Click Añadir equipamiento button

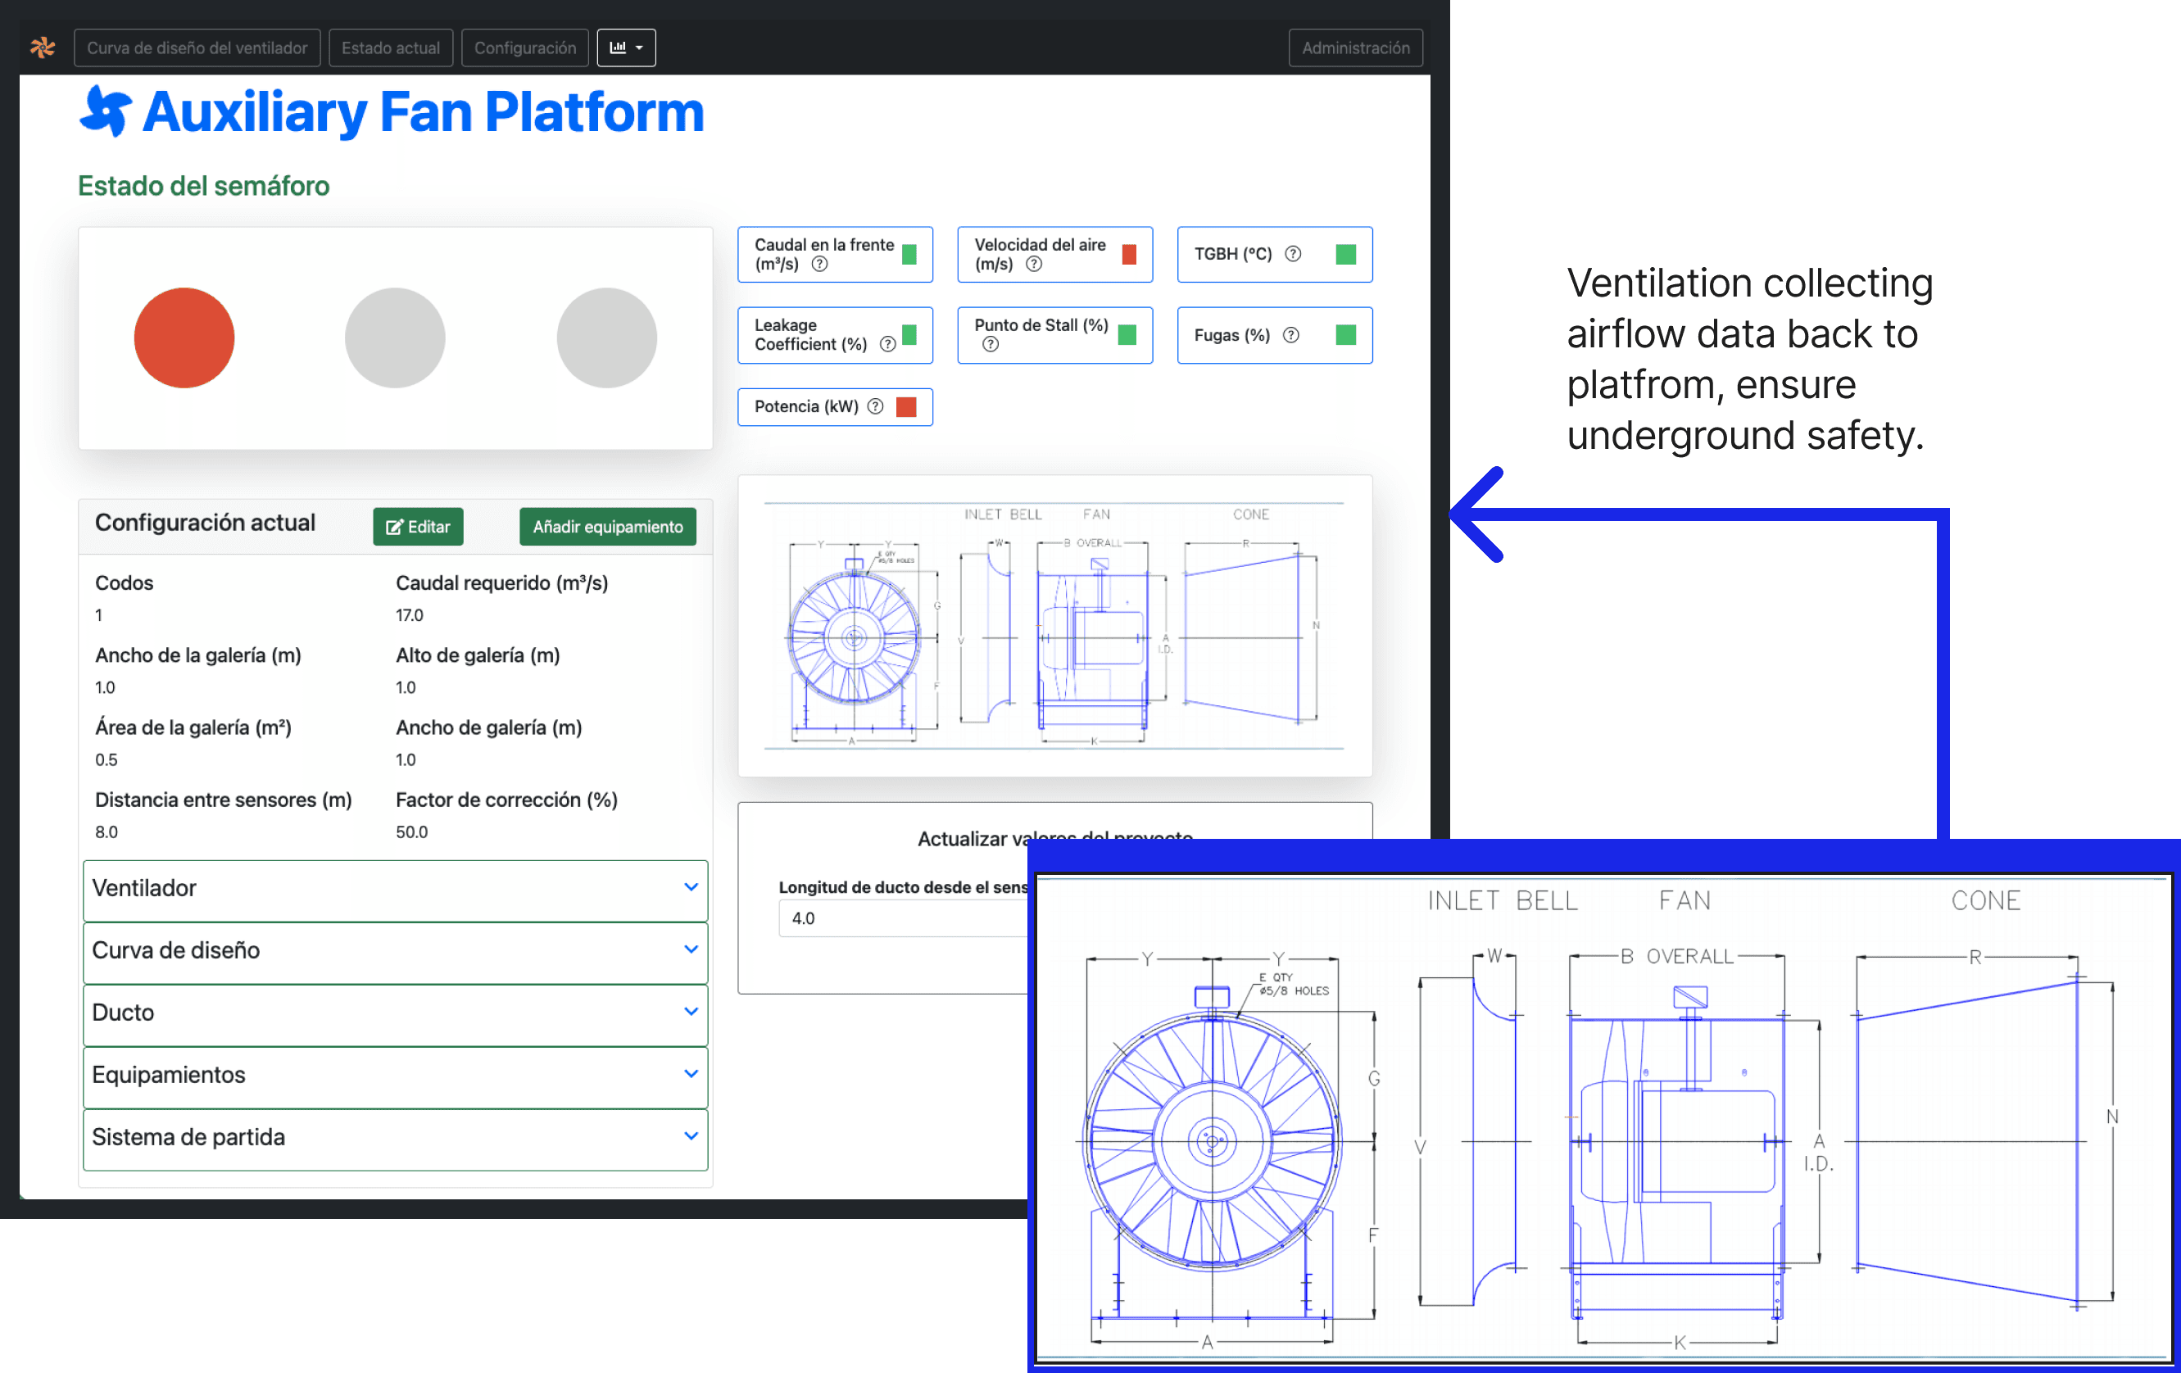[x=607, y=527]
